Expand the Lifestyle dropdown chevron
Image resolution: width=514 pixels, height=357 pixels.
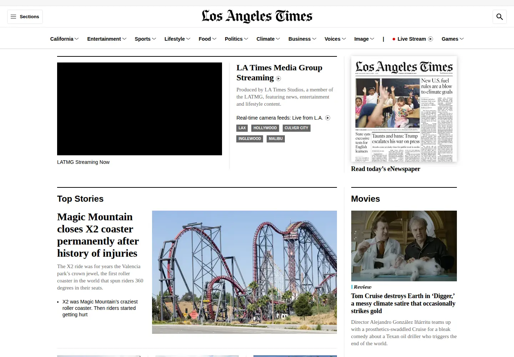(188, 39)
